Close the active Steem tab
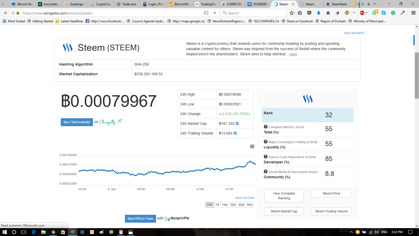 click(293, 4)
